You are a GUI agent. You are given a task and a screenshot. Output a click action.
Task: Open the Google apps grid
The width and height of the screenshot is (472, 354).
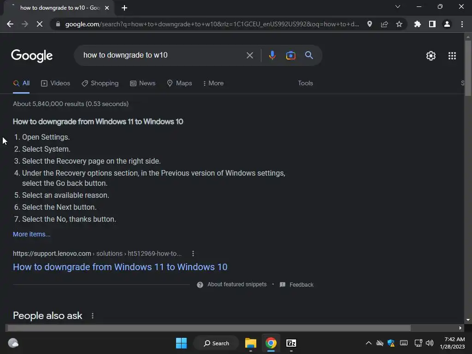pos(452,56)
